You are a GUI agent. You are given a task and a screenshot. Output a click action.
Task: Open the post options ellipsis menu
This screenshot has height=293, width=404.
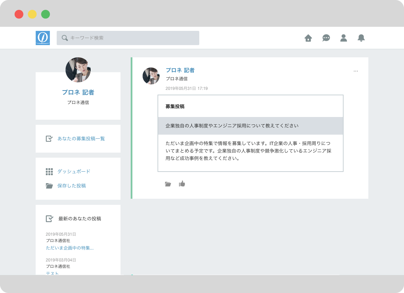356,71
